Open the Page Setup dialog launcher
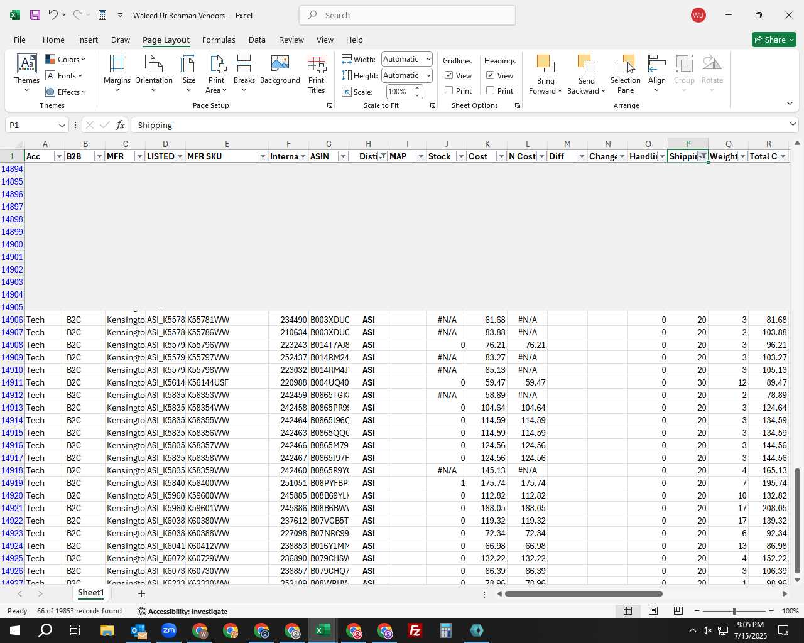Image resolution: width=804 pixels, height=643 pixels. point(330,106)
